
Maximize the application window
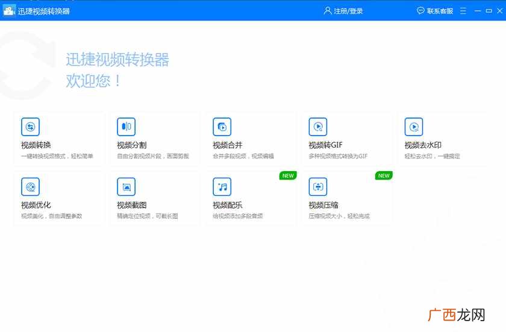tap(489, 11)
